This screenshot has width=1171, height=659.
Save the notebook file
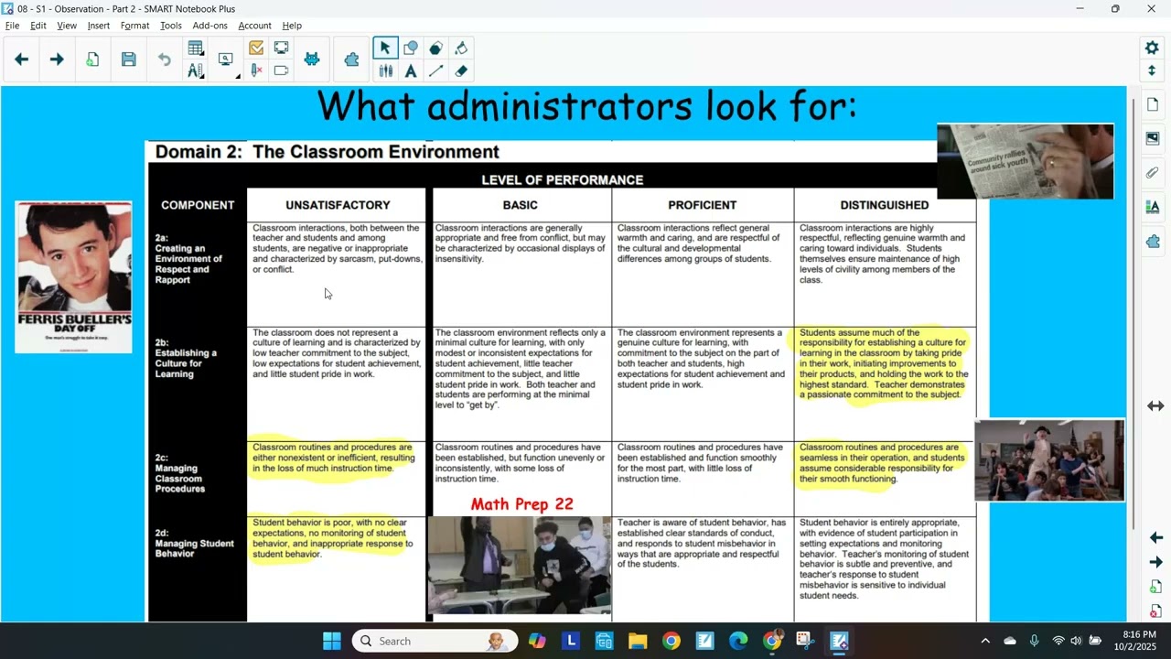click(129, 59)
